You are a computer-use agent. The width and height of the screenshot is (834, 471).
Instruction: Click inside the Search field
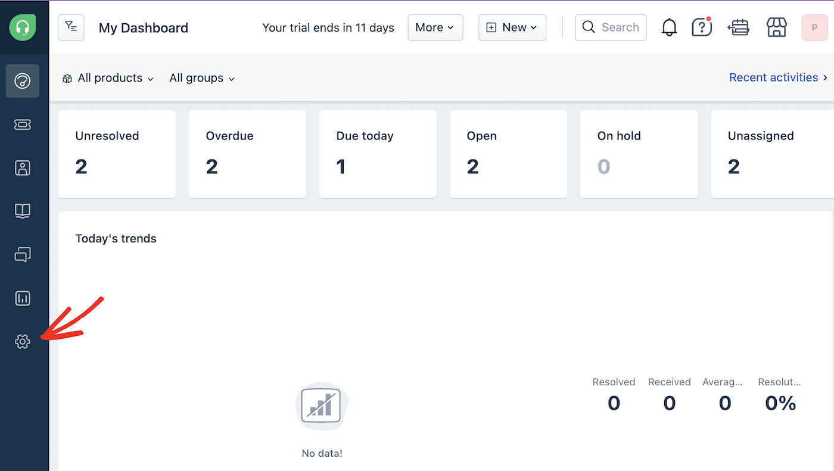pyautogui.click(x=614, y=27)
